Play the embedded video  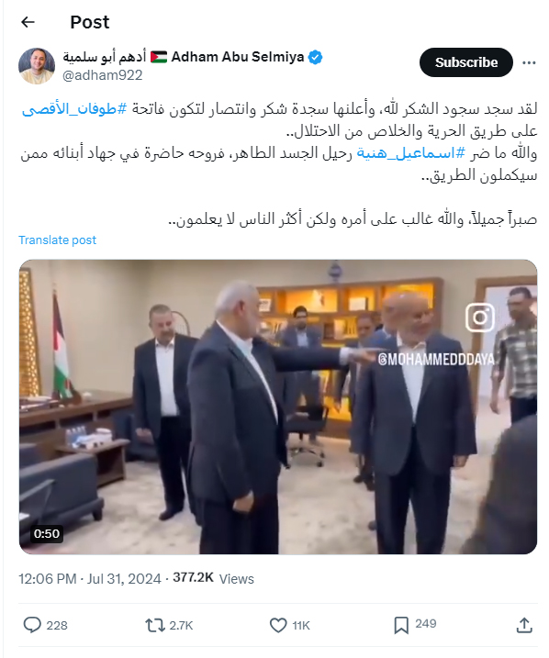[x=278, y=407]
